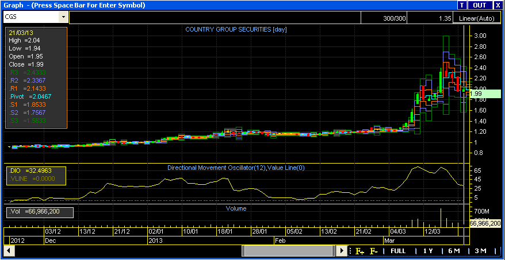Image resolution: width=505 pixels, height=260 pixels.
Task: Click the 2012 year label
Action: 17,240
